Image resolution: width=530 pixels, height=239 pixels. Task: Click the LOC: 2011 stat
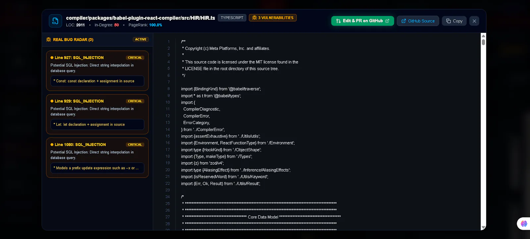[x=75, y=25]
